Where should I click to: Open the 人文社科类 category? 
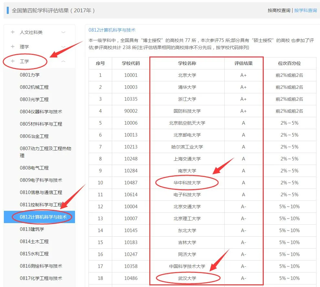pos(31,32)
